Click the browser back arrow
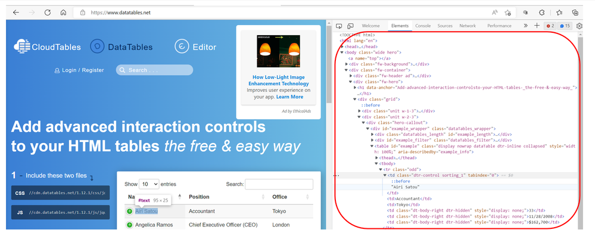595x239 pixels. (x=16, y=13)
